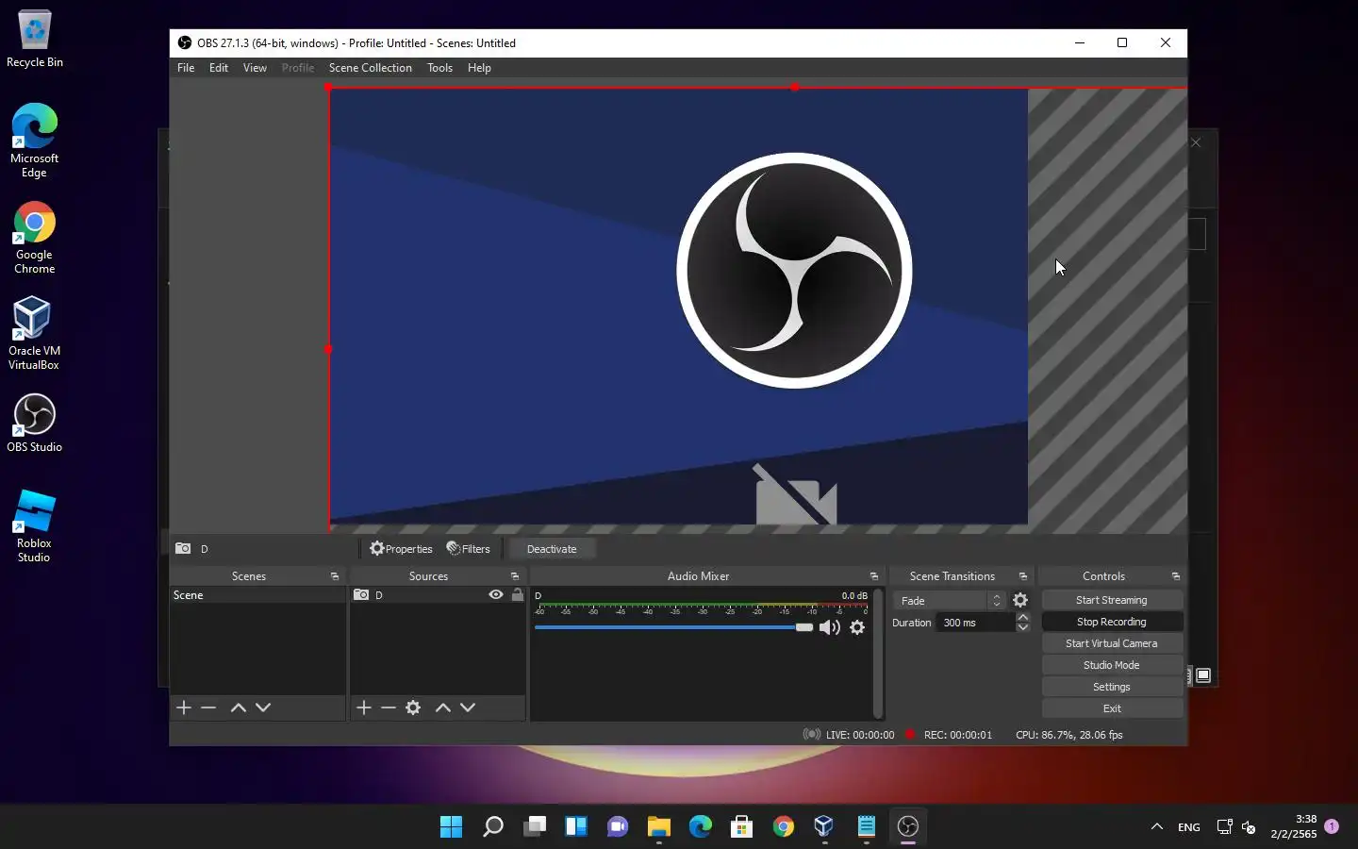The height and width of the screenshot is (849, 1358).
Task: Open Settings from the Controls panel
Action: (x=1112, y=687)
